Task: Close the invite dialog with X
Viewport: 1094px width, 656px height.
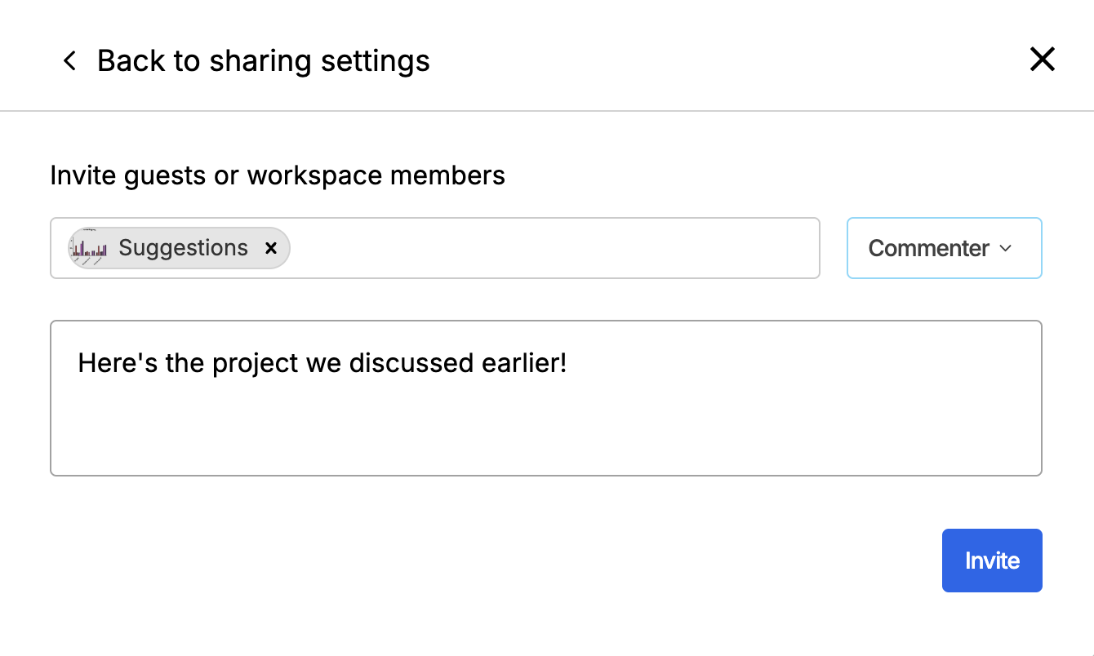Action: tap(1042, 60)
